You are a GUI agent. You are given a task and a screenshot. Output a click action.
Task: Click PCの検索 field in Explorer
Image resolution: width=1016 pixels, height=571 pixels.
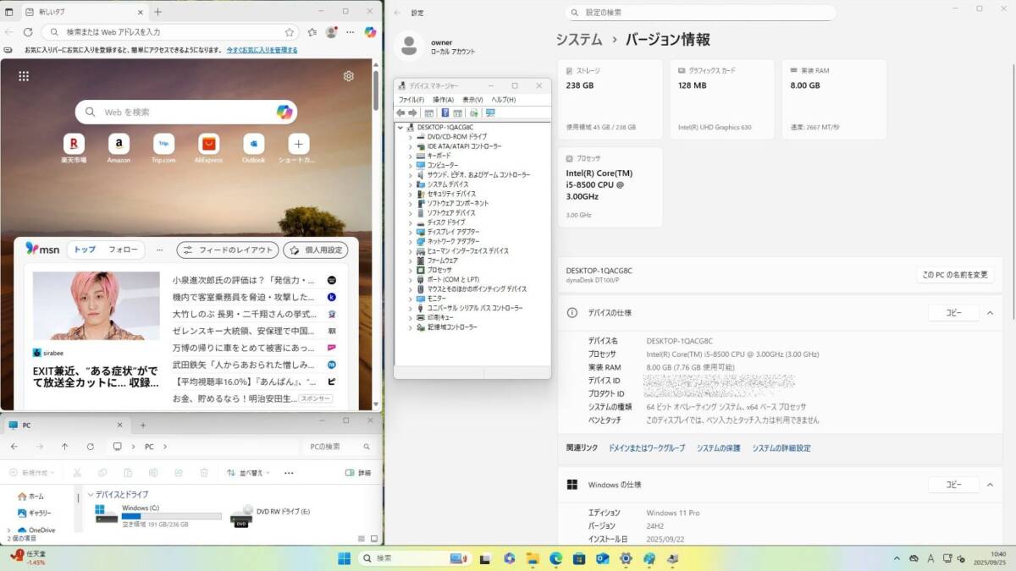click(339, 447)
